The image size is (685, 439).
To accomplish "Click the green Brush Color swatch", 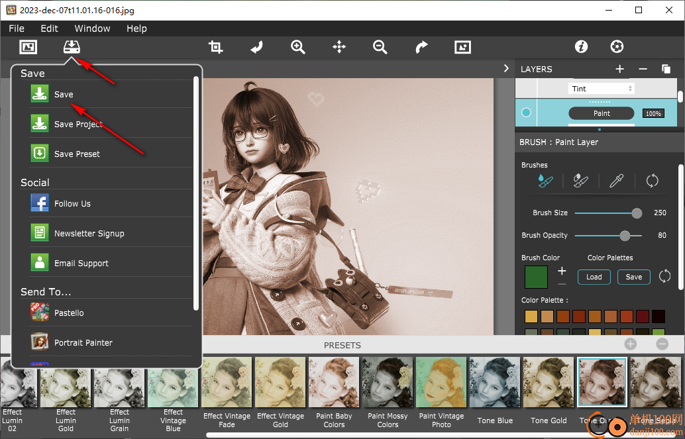I will (535, 277).
